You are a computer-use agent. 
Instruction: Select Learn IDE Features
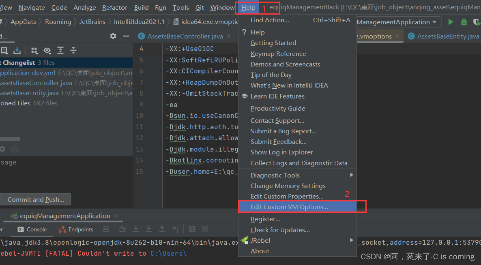pos(298,96)
